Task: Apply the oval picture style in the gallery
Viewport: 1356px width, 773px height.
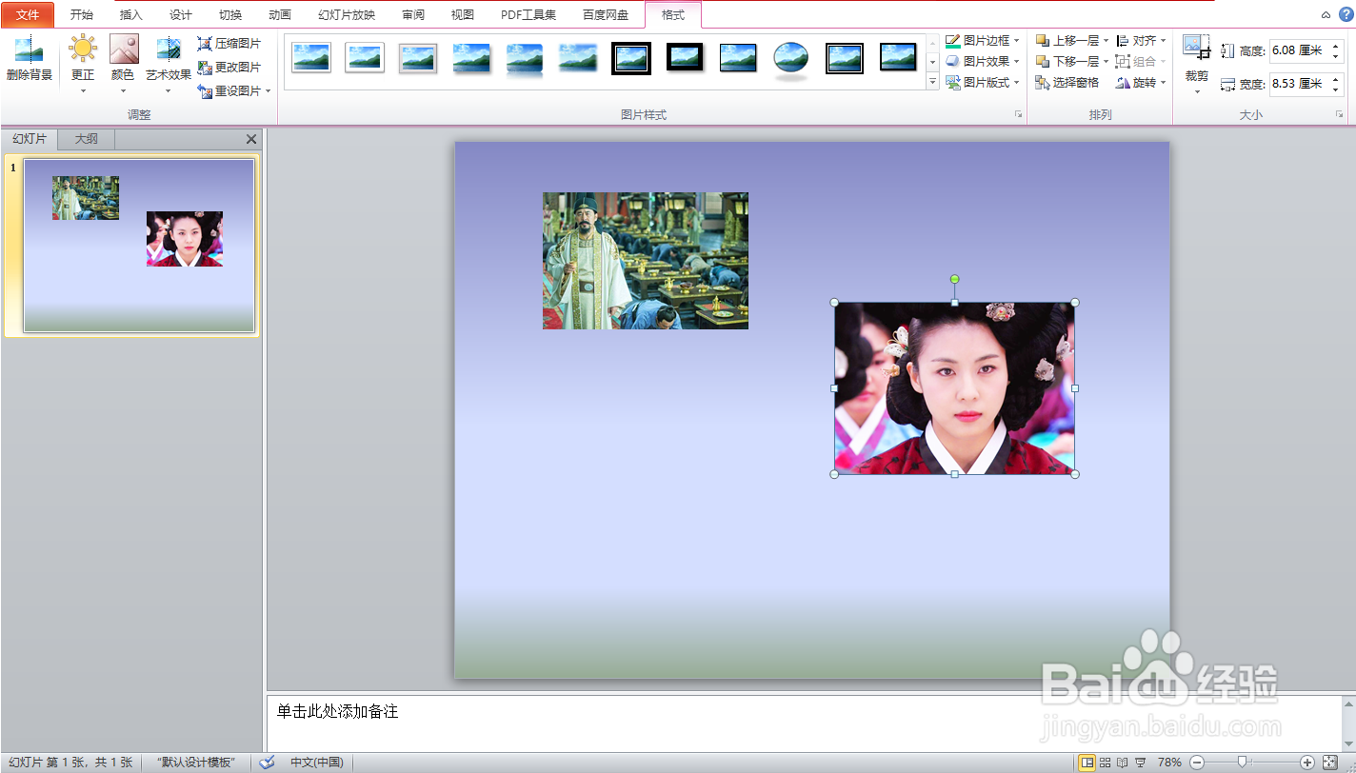Action: 790,58
